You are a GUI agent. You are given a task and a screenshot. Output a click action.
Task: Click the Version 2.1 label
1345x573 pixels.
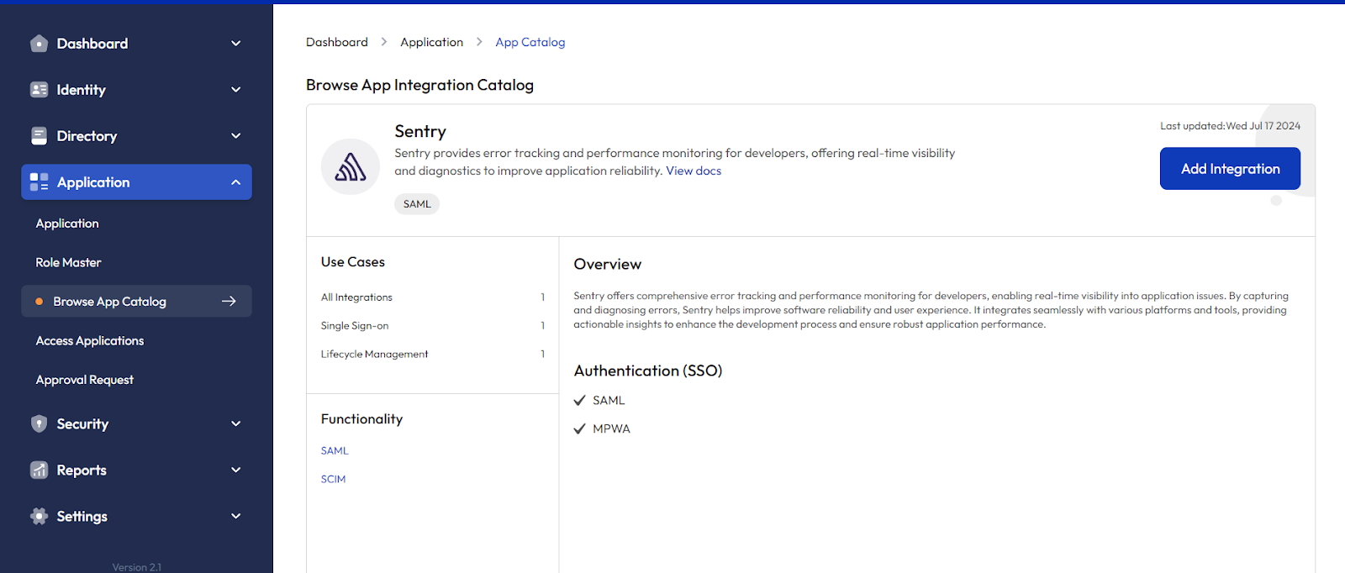[137, 567]
